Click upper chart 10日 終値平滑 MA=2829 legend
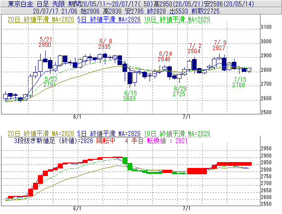 point(177,19)
